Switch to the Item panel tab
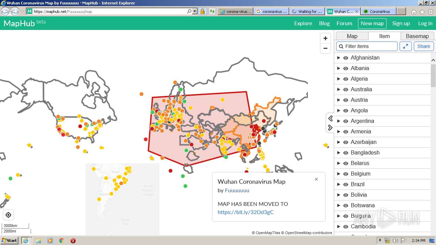 [x=384, y=36]
